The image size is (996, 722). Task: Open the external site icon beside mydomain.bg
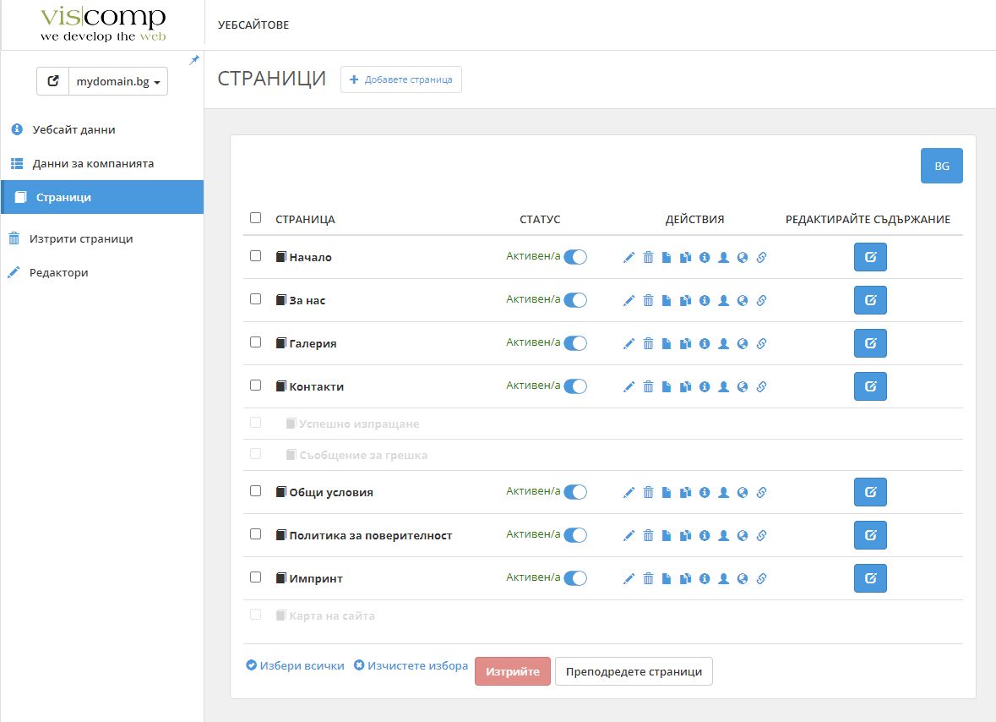[53, 82]
